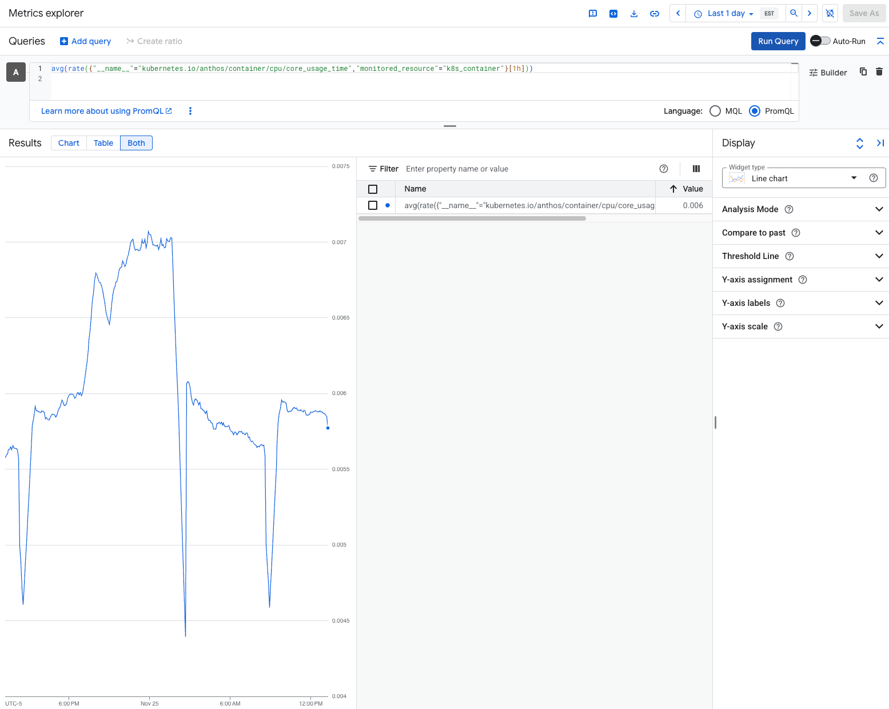Click the copy link icon in the toolbar
This screenshot has width=889, height=709.
(655, 13)
